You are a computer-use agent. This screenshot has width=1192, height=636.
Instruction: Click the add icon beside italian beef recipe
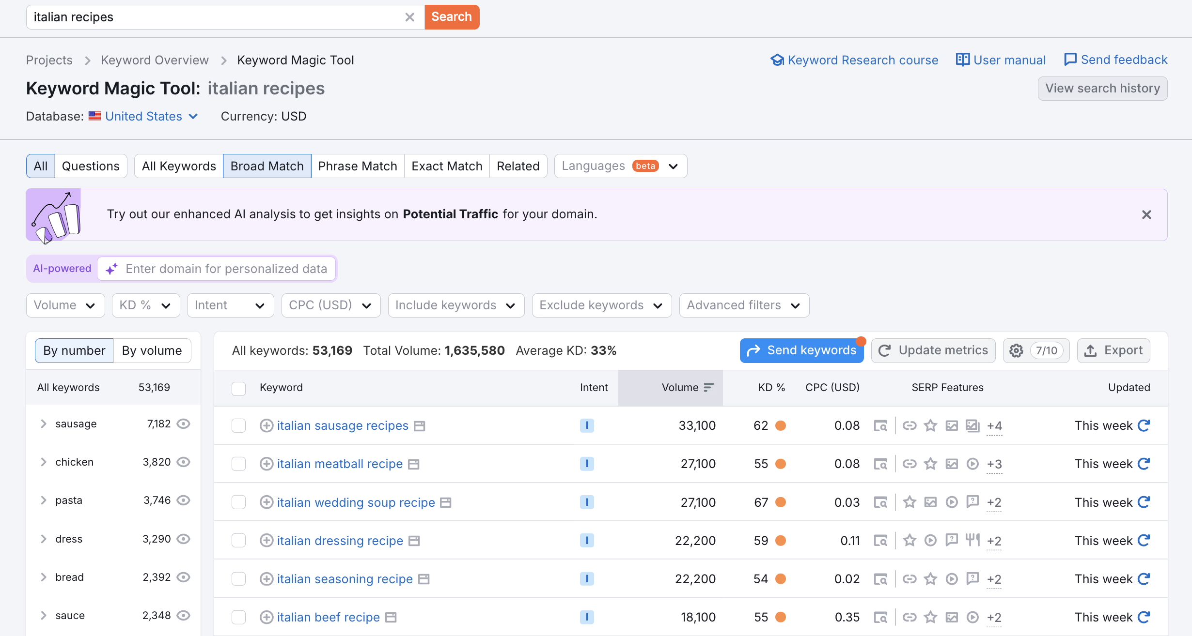click(x=267, y=617)
